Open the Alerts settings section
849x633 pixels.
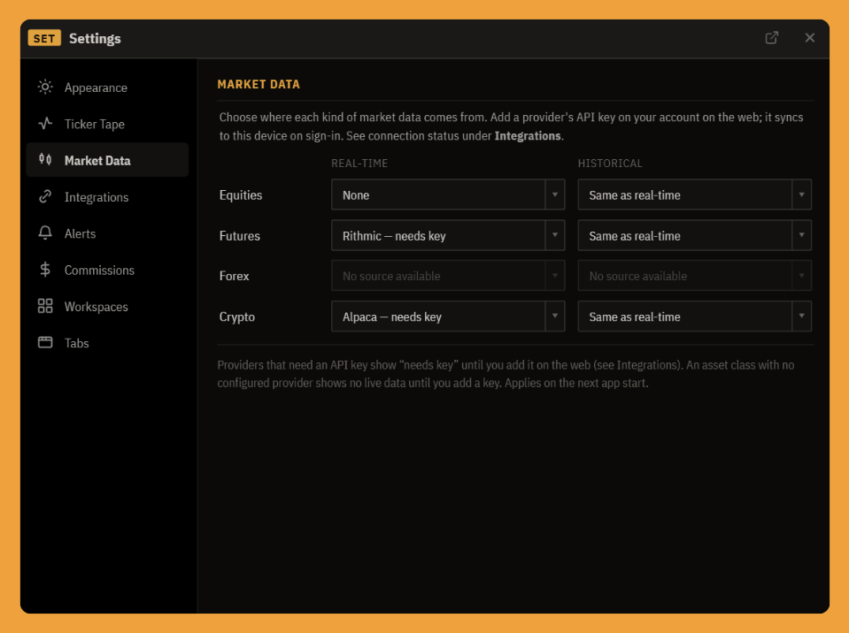coord(107,233)
